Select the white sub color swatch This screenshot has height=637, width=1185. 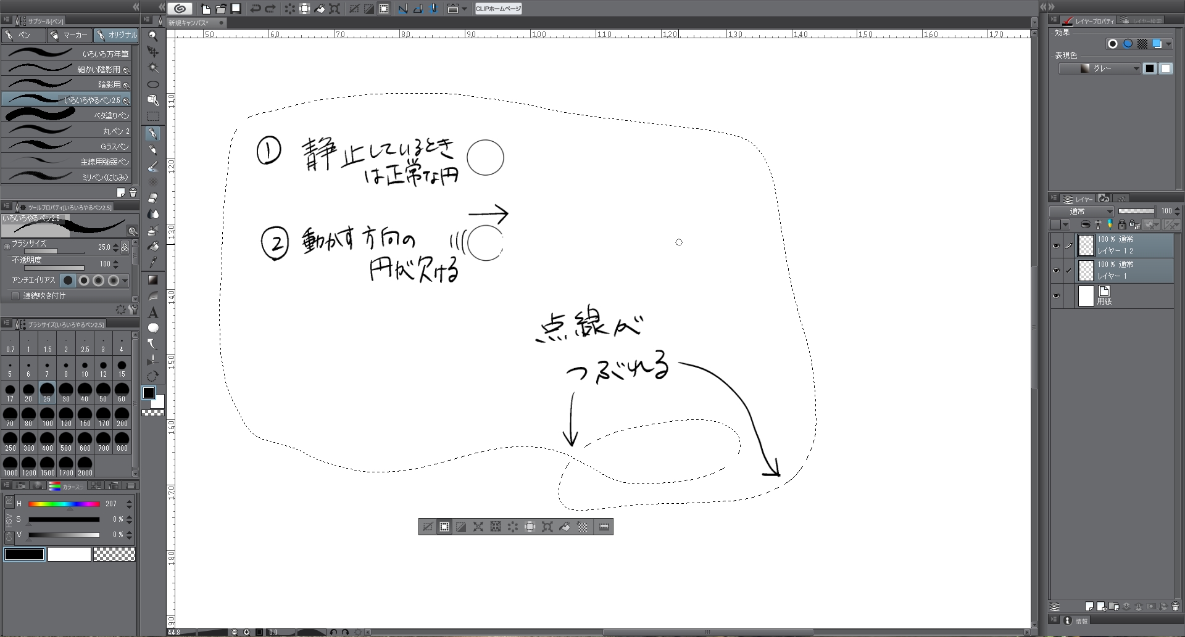click(x=69, y=554)
